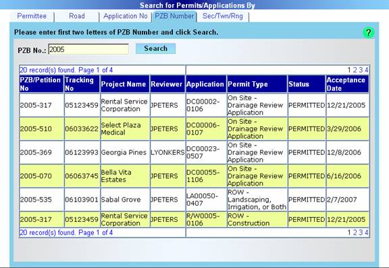
Task: Switch to the Permittee tab
Action: [x=32, y=16]
